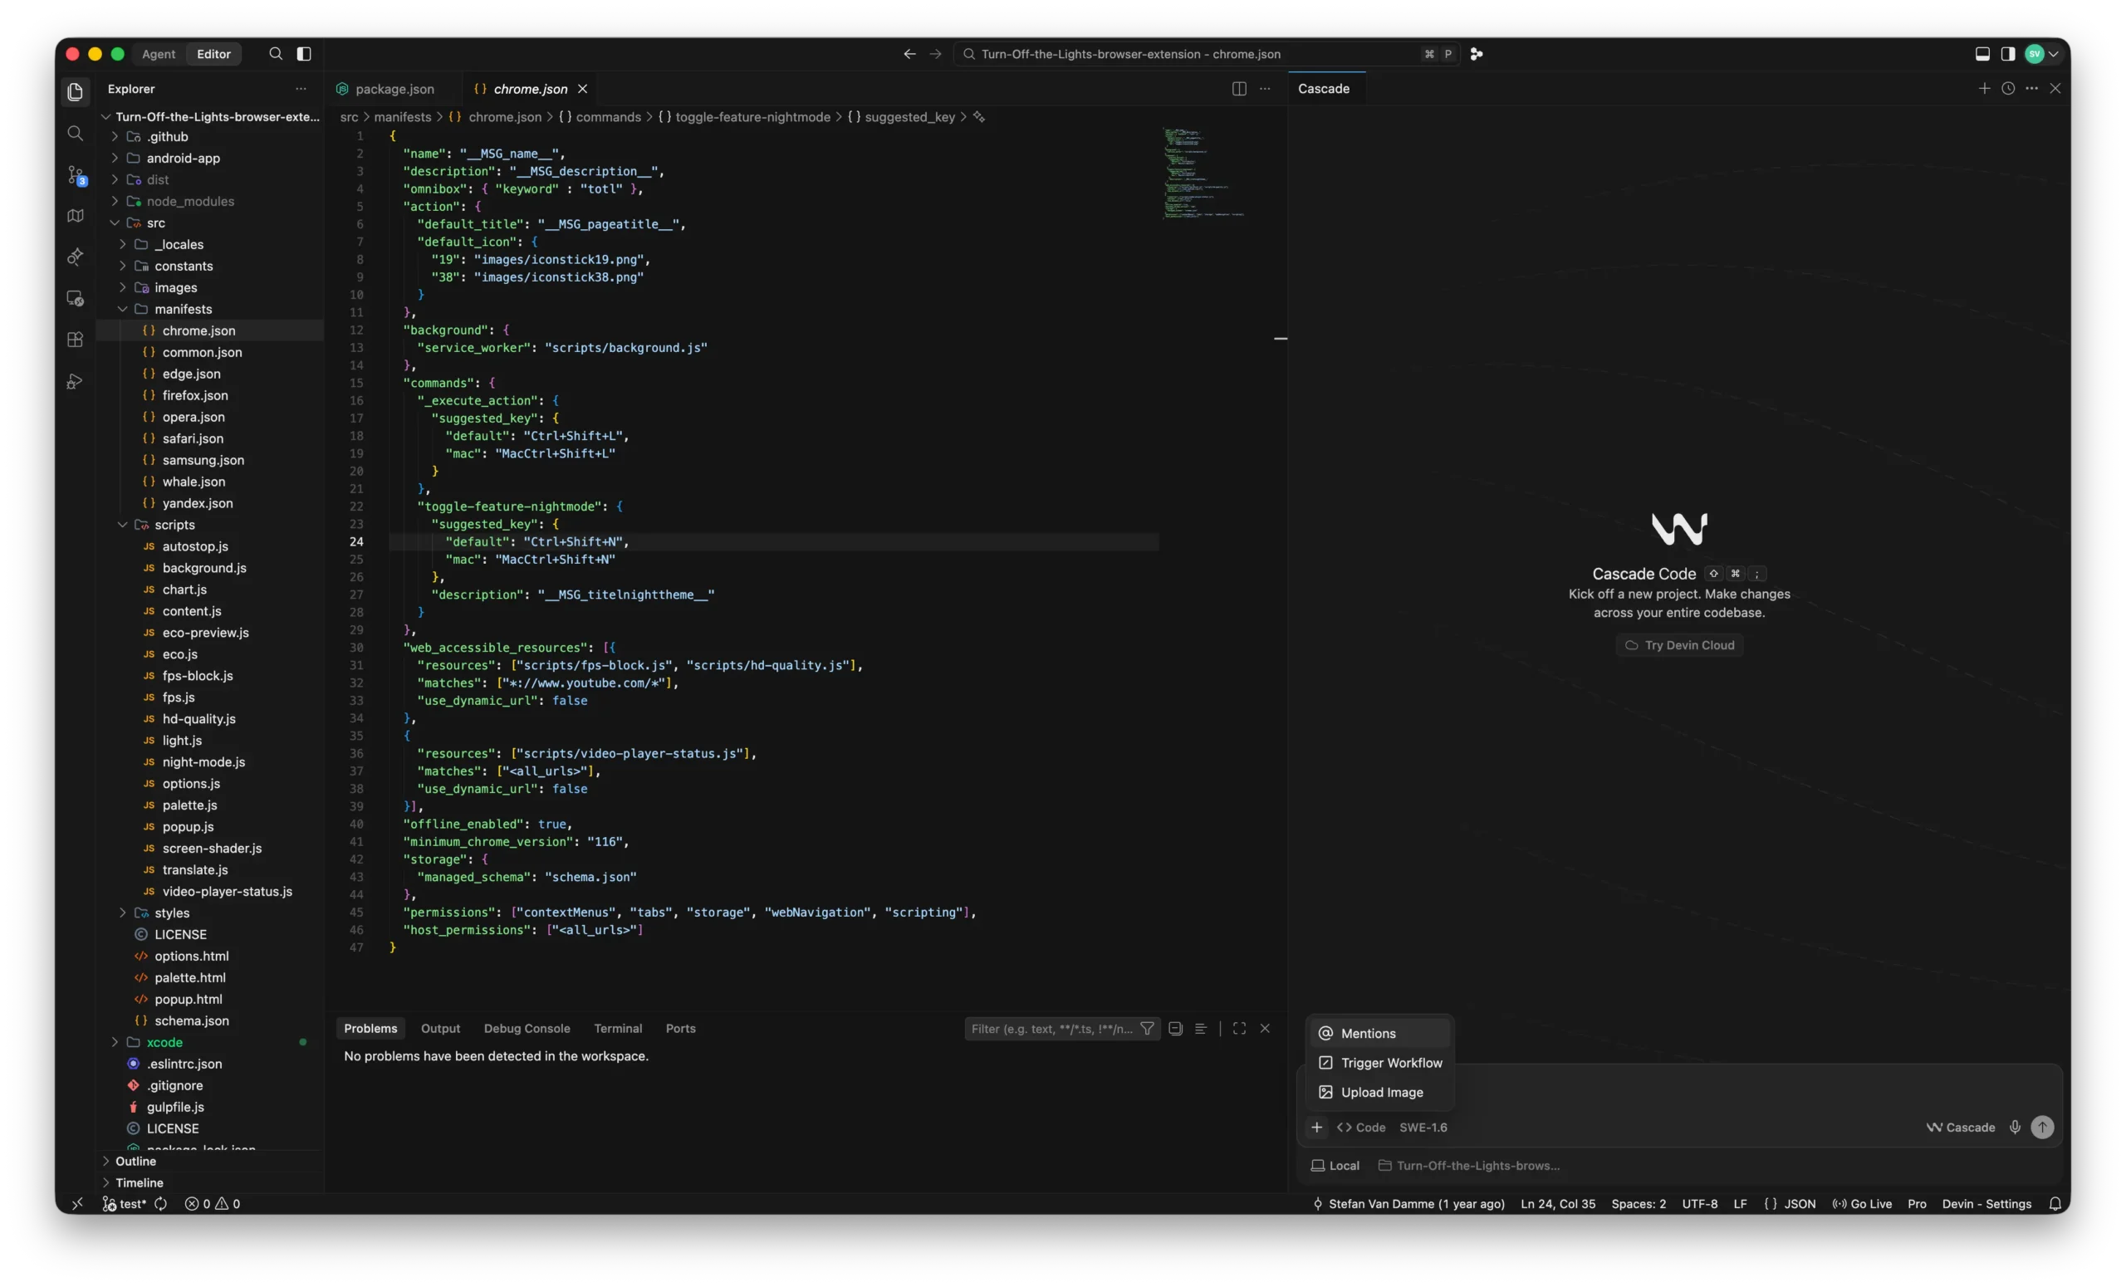This screenshot has height=1287, width=2126.
Task: Split the editor to the right
Action: pos(1239,89)
